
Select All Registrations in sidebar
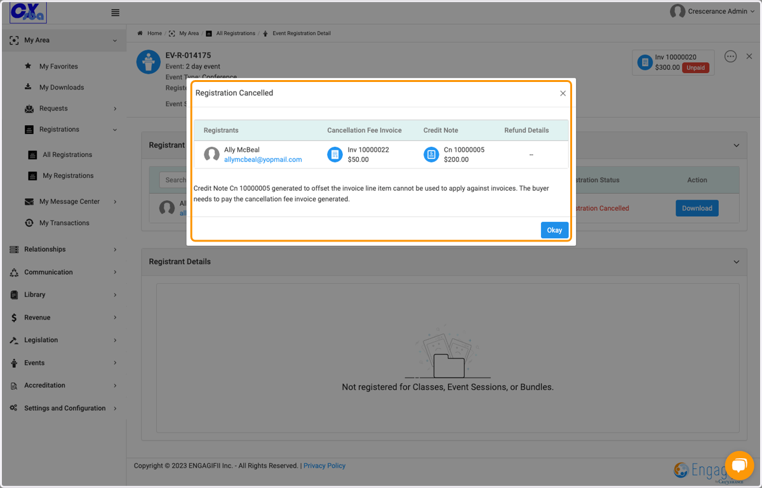(x=67, y=154)
